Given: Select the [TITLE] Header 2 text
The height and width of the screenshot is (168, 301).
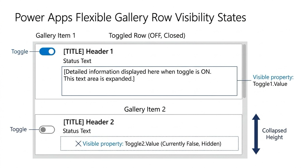Looking at the screenshot, I should click(x=88, y=122).
